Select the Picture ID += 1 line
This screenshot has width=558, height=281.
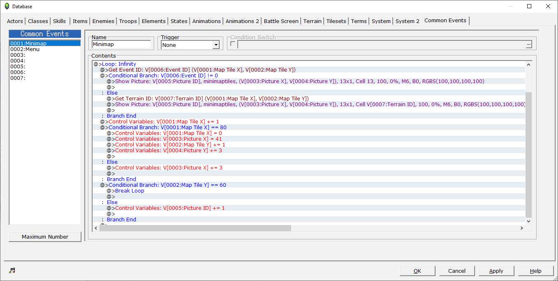coord(309,208)
